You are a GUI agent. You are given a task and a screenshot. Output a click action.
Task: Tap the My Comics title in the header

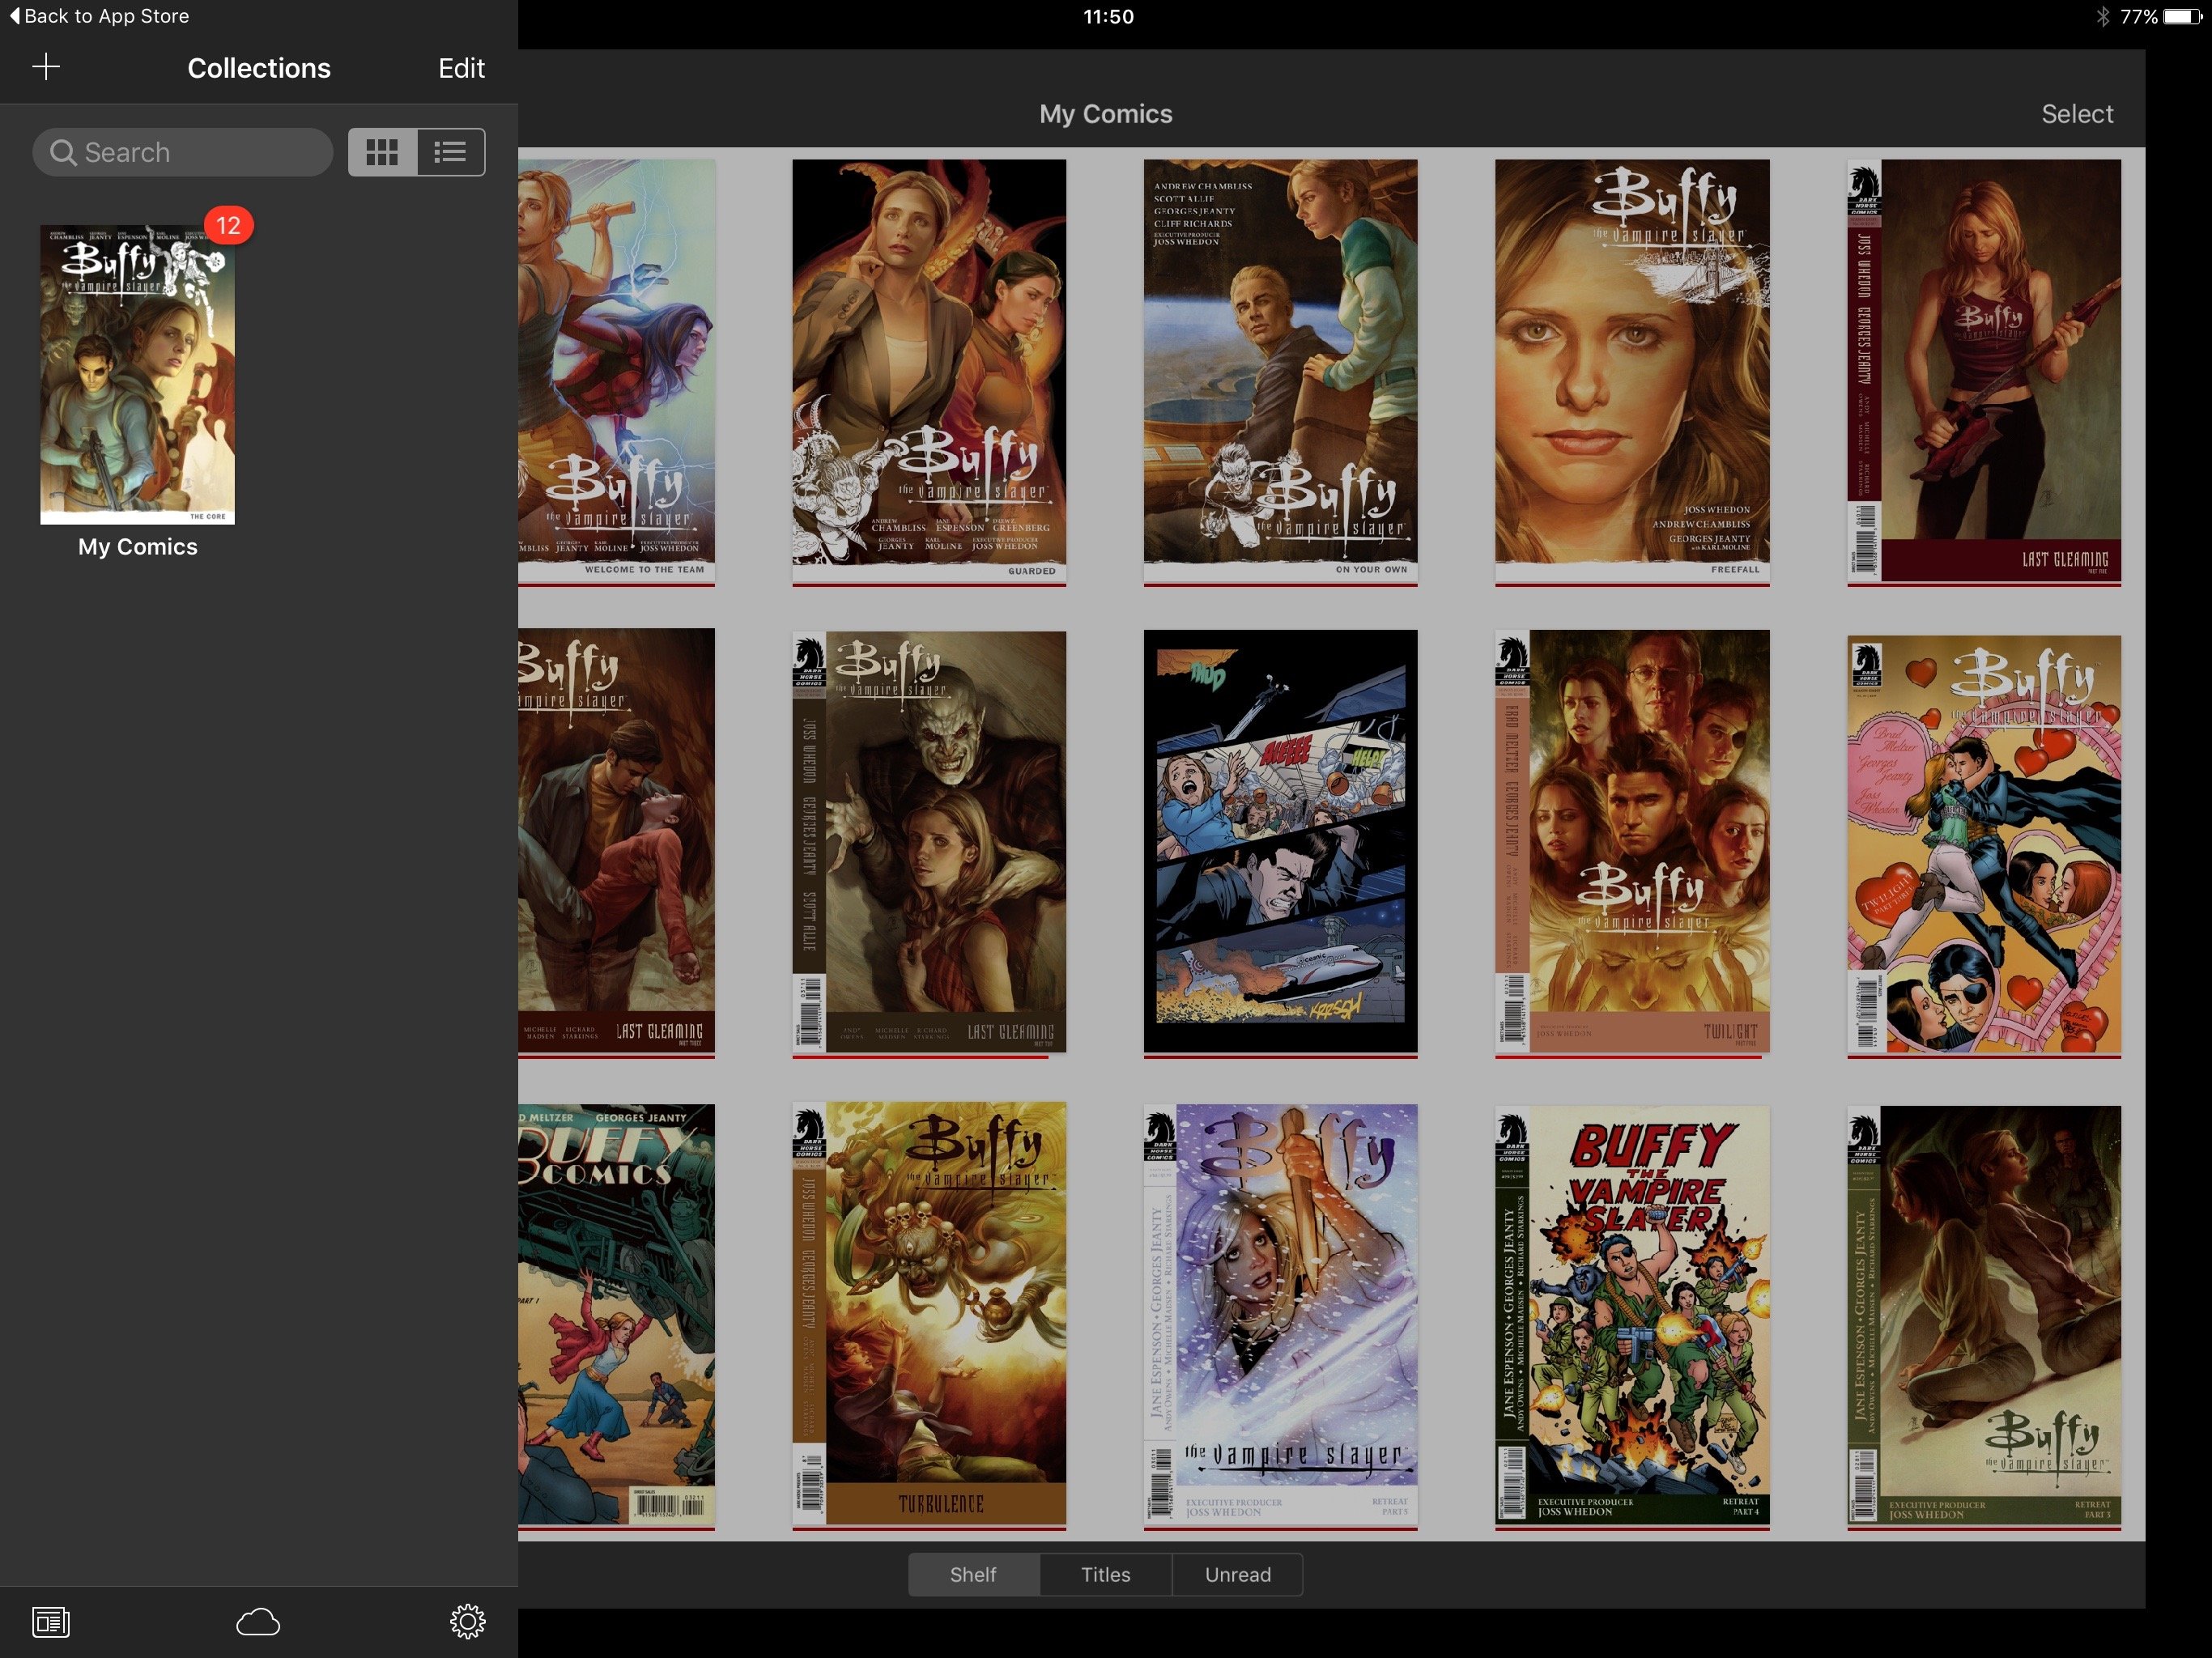(1105, 114)
